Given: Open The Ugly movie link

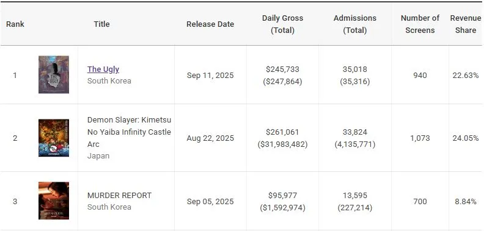Looking at the screenshot, I should [103, 69].
